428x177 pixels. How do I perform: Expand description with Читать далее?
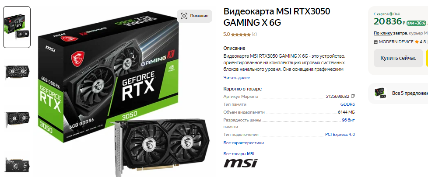[237, 78]
